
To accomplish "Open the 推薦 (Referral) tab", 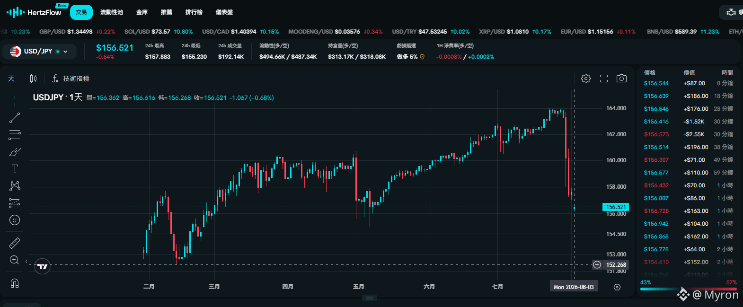I will click(167, 12).
